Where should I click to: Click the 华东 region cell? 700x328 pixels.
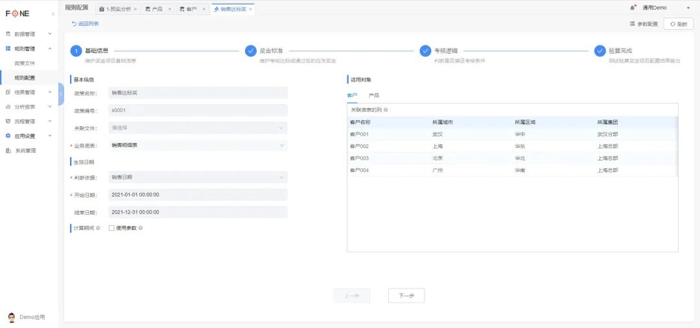pos(520,146)
